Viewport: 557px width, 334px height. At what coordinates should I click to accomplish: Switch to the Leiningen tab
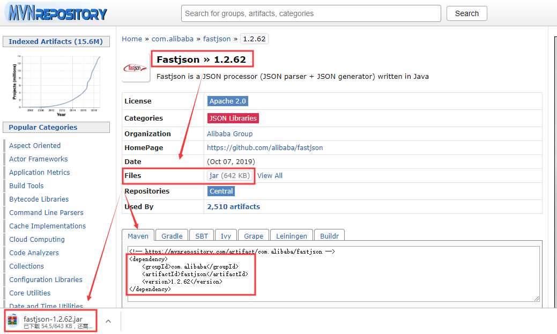tap(291, 235)
